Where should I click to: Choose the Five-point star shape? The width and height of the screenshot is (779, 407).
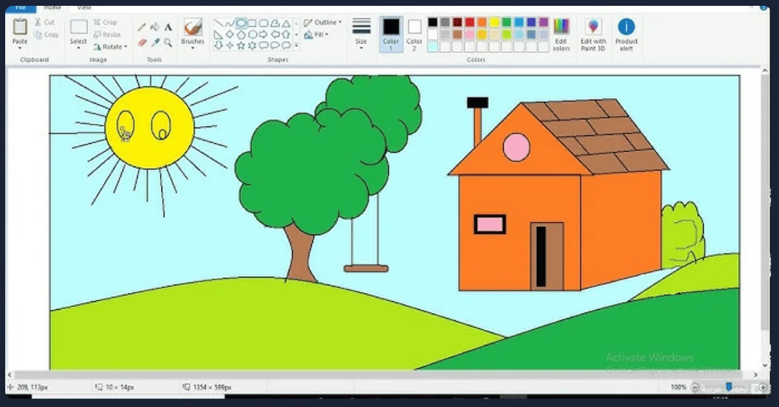tap(241, 45)
